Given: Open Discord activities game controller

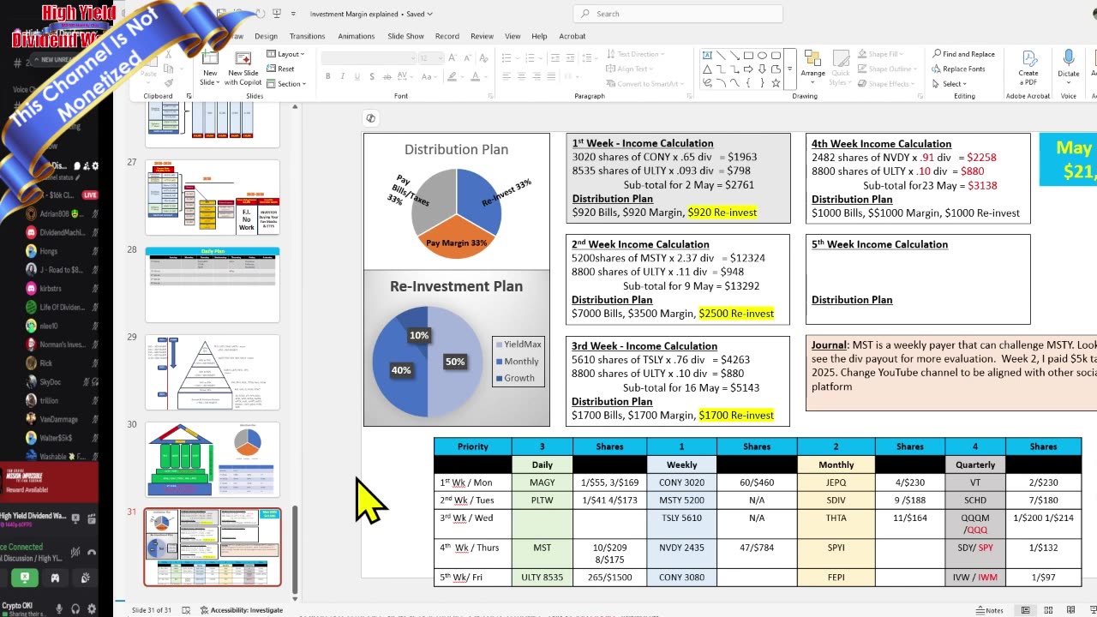Looking at the screenshot, I should point(55,578).
